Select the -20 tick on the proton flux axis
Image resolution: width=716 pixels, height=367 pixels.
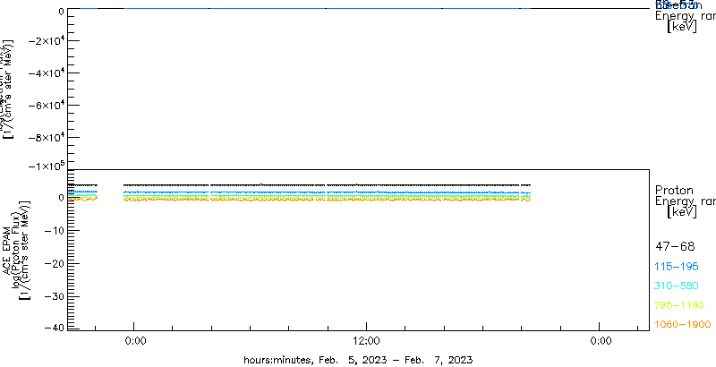coord(54,263)
